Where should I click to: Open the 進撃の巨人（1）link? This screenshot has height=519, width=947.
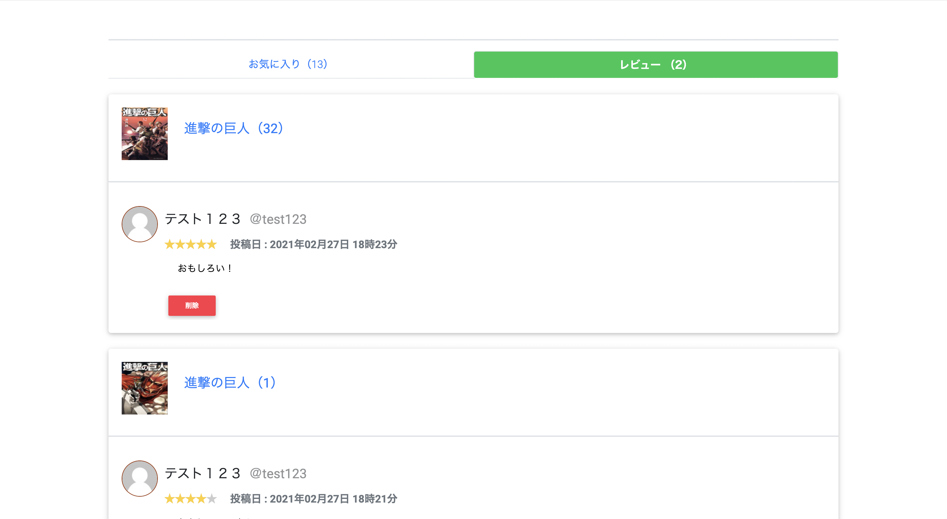pos(229,383)
